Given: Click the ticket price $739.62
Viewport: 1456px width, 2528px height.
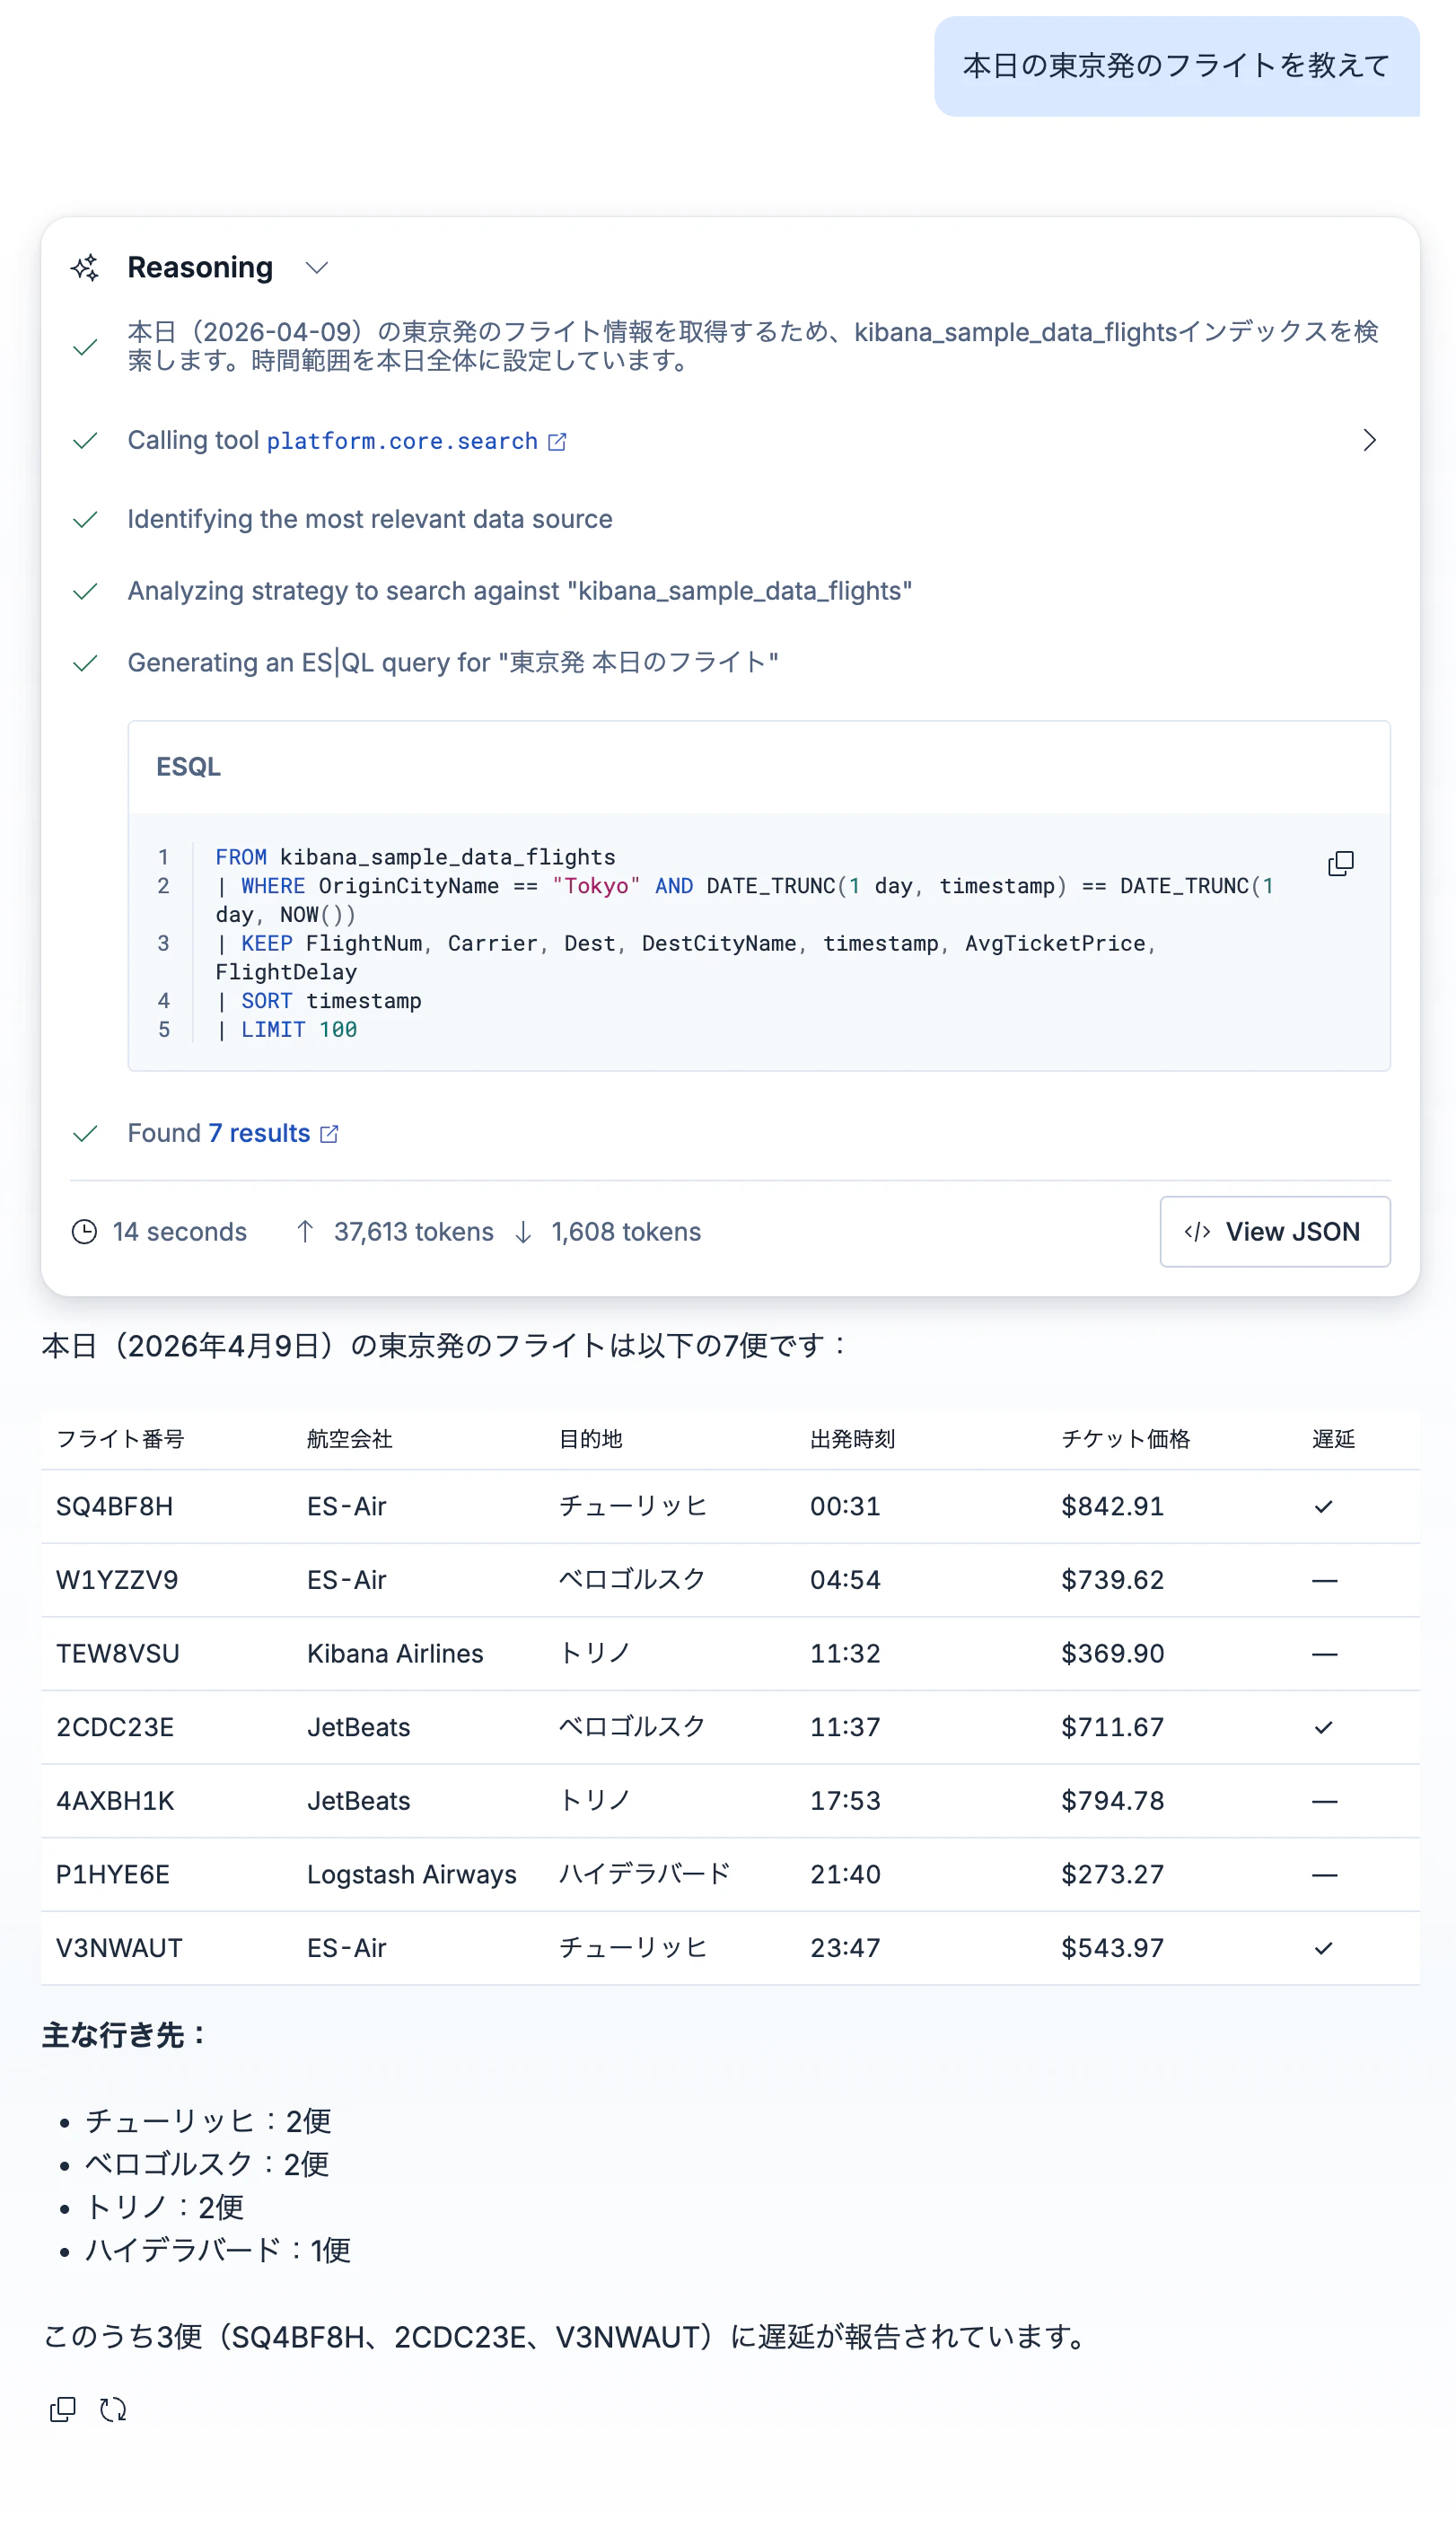Looking at the screenshot, I should point(1113,1581).
